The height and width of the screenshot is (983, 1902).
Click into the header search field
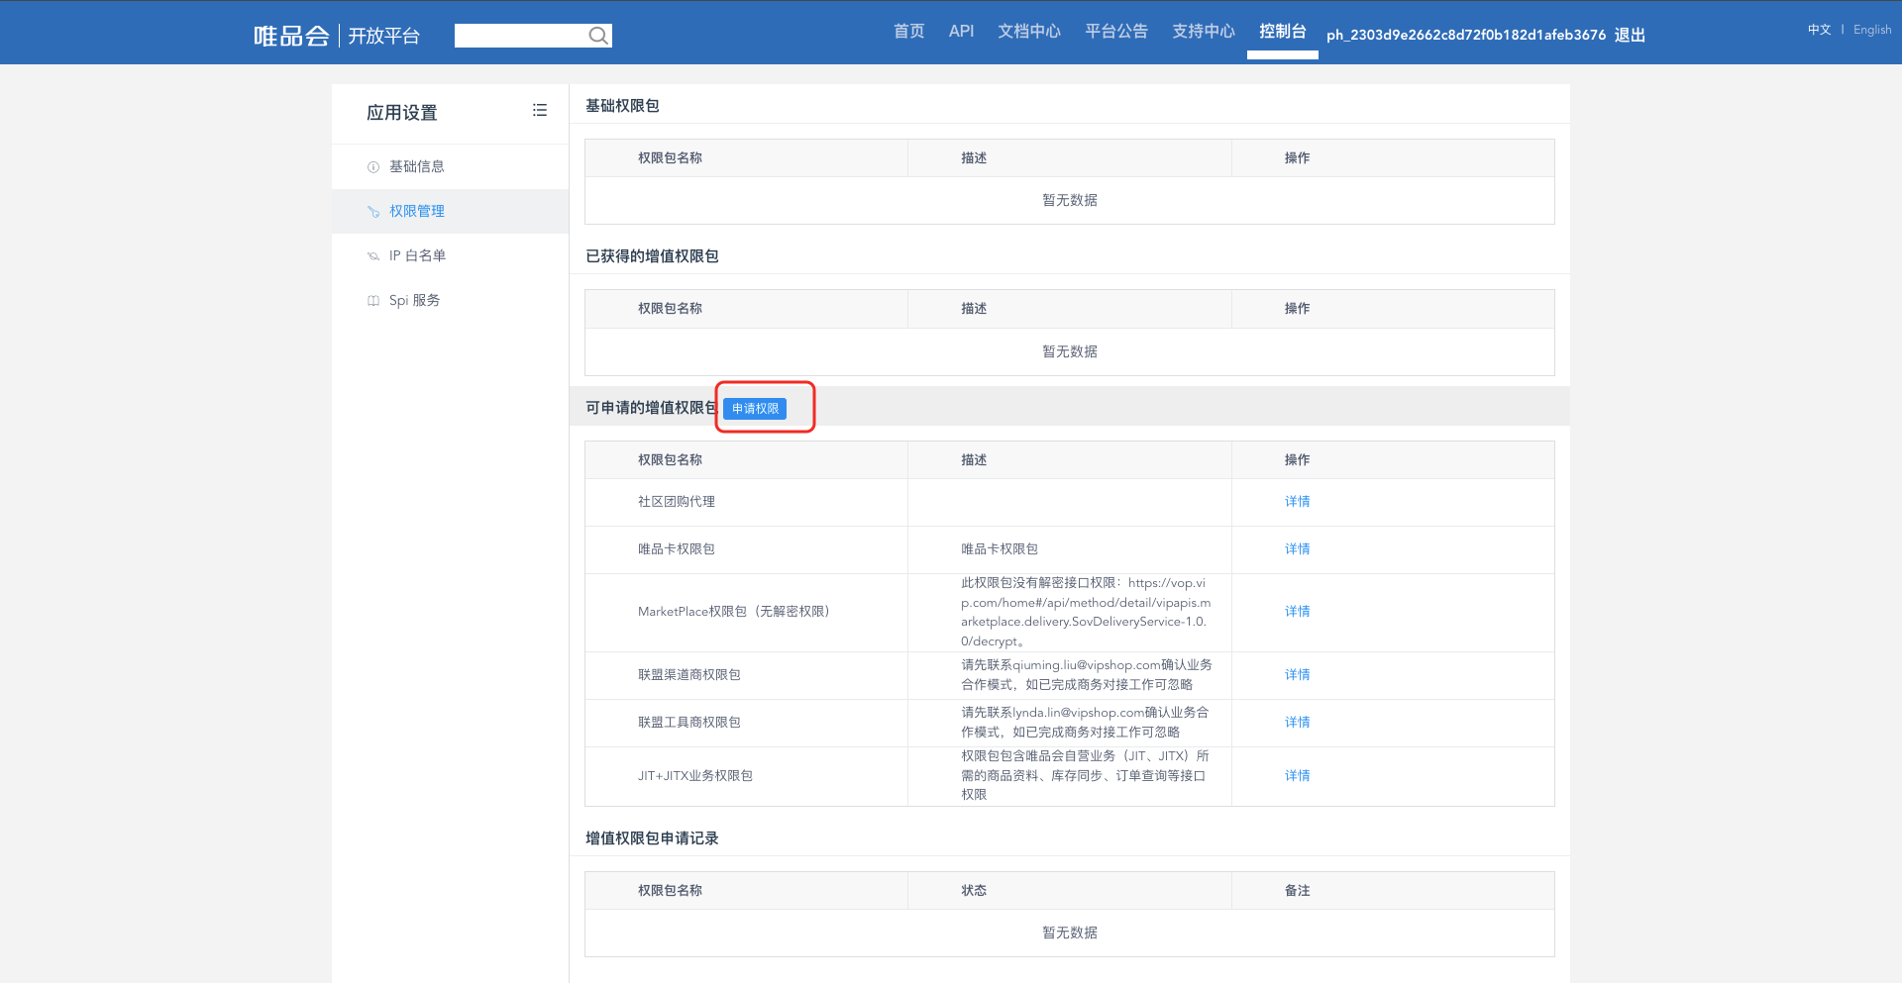[520, 36]
